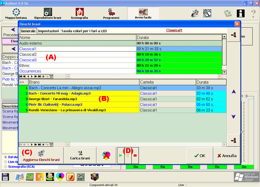Click the lower -1 button on right side
This screenshot has width=260, height=187.
tap(233, 140)
